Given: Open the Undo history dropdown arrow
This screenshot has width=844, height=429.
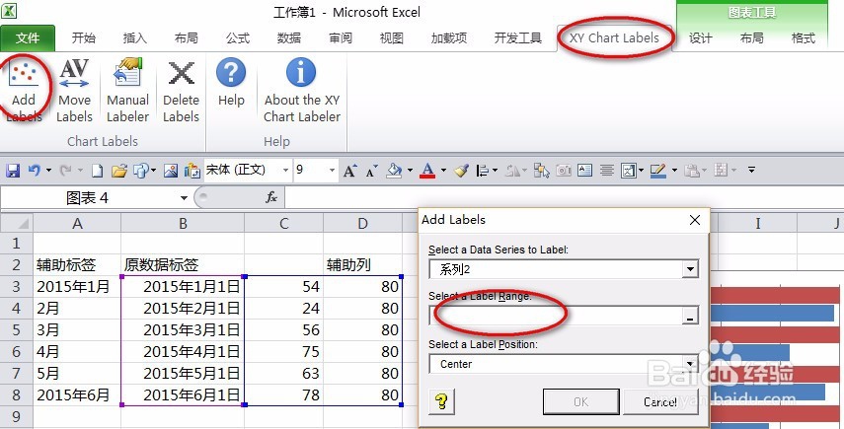Looking at the screenshot, I should tap(48, 171).
